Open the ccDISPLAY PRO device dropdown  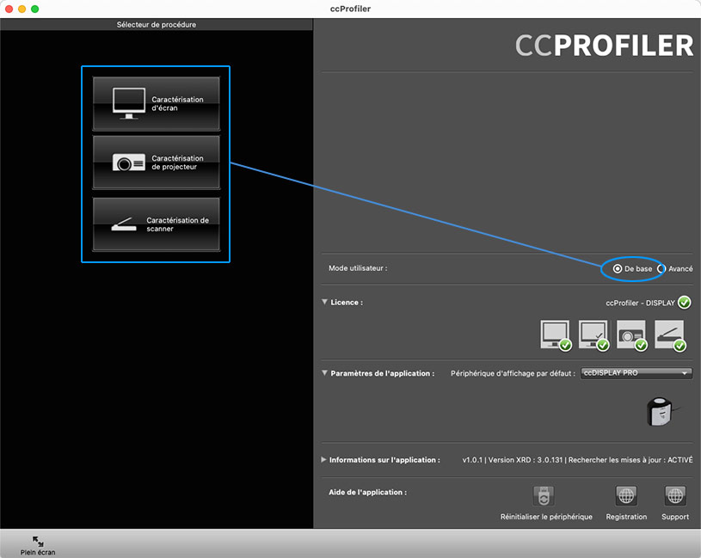(x=636, y=373)
